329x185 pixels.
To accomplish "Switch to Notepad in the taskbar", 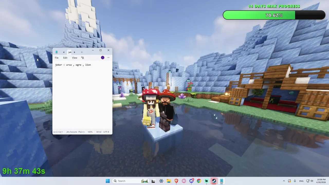I will pos(221,181).
